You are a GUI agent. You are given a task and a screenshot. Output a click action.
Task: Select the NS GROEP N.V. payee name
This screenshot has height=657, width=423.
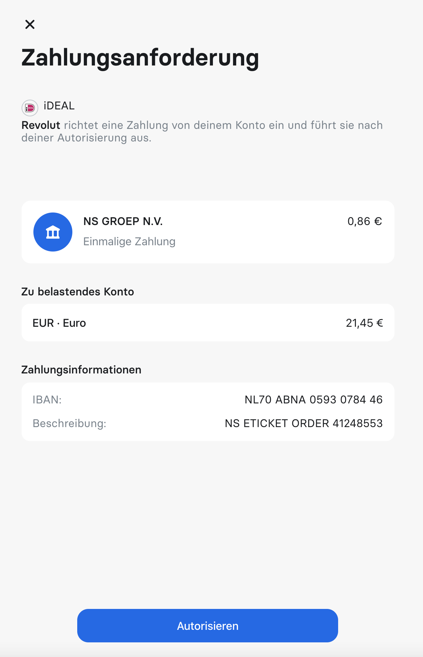point(123,221)
